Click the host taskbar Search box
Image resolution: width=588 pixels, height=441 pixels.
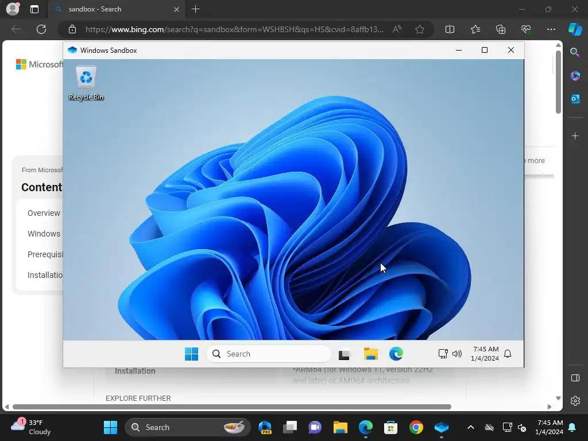(x=188, y=427)
